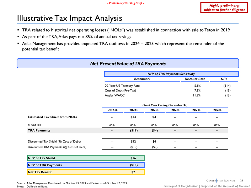251x188 pixels.
Task: Click the yellow Net Tax Benefit box
Action: 85,172
